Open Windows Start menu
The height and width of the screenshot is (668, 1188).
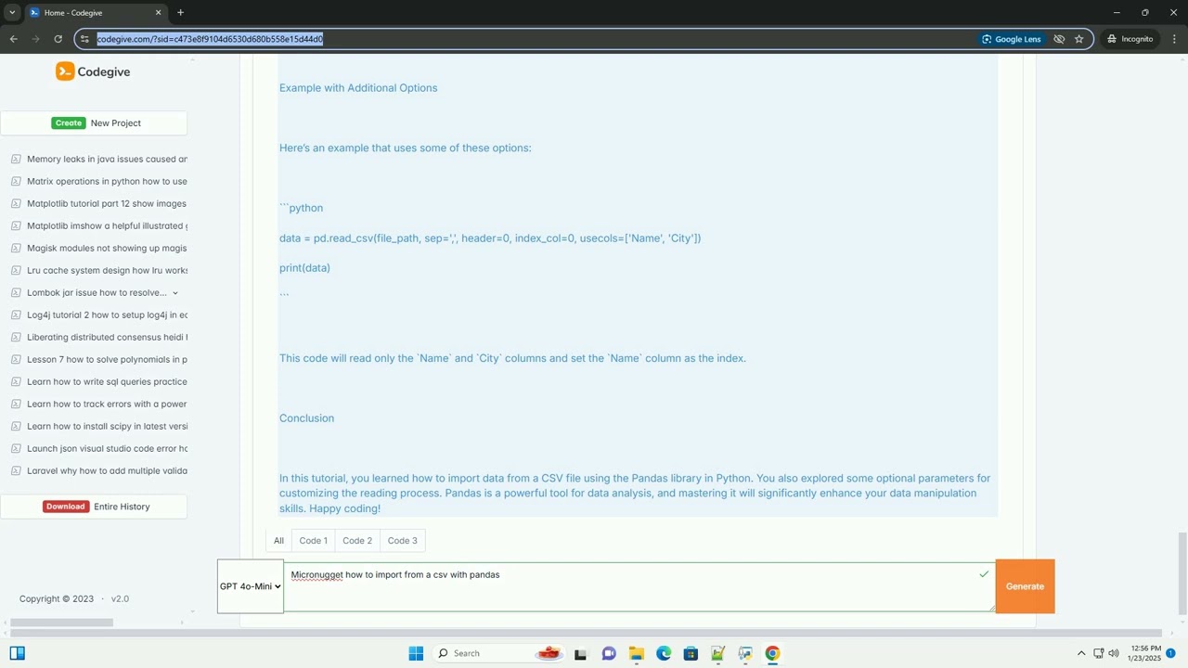pyautogui.click(x=416, y=653)
